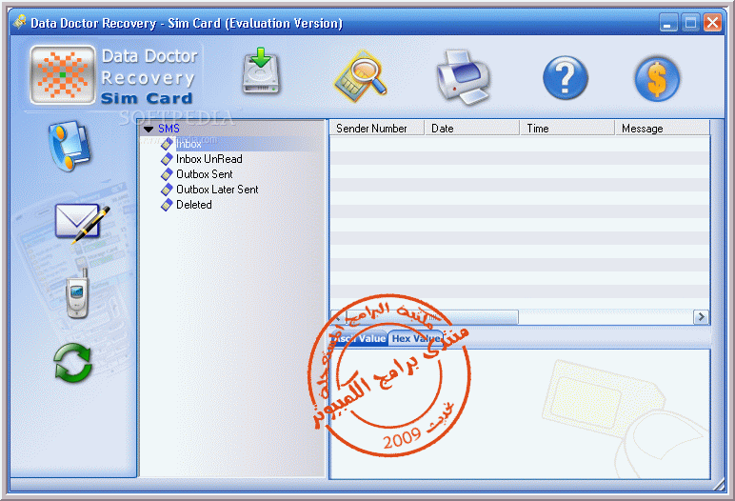
Task: Select the SMS root tree item
Action: pos(169,129)
